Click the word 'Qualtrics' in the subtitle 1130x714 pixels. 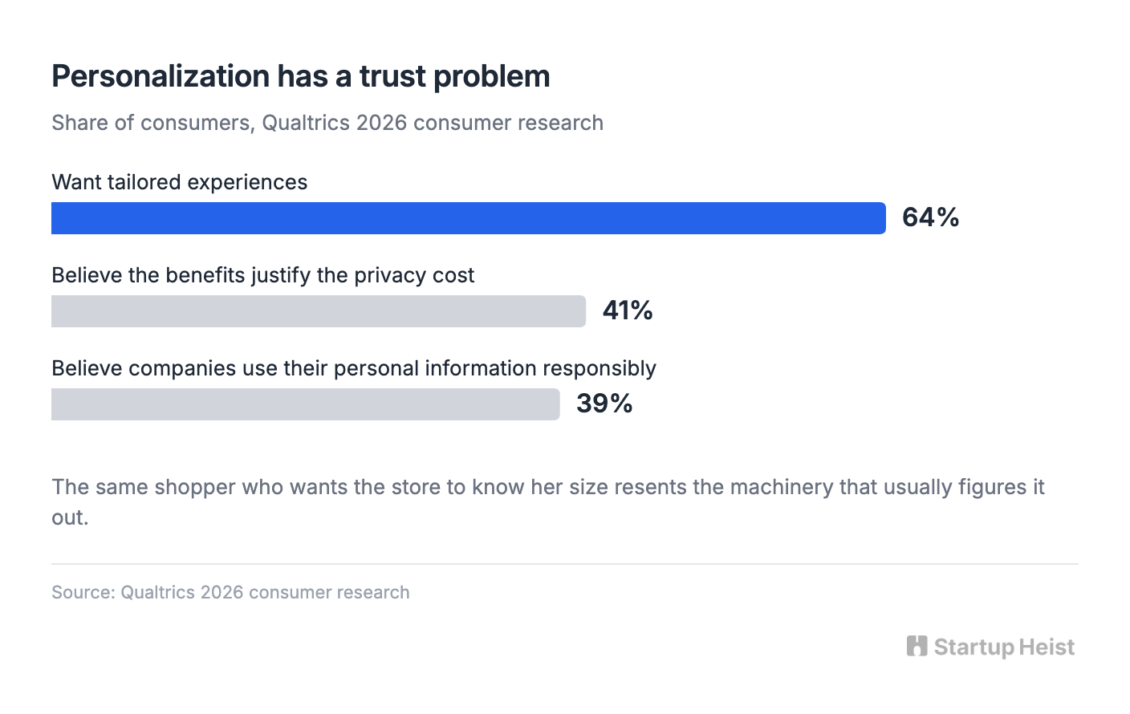(306, 123)
